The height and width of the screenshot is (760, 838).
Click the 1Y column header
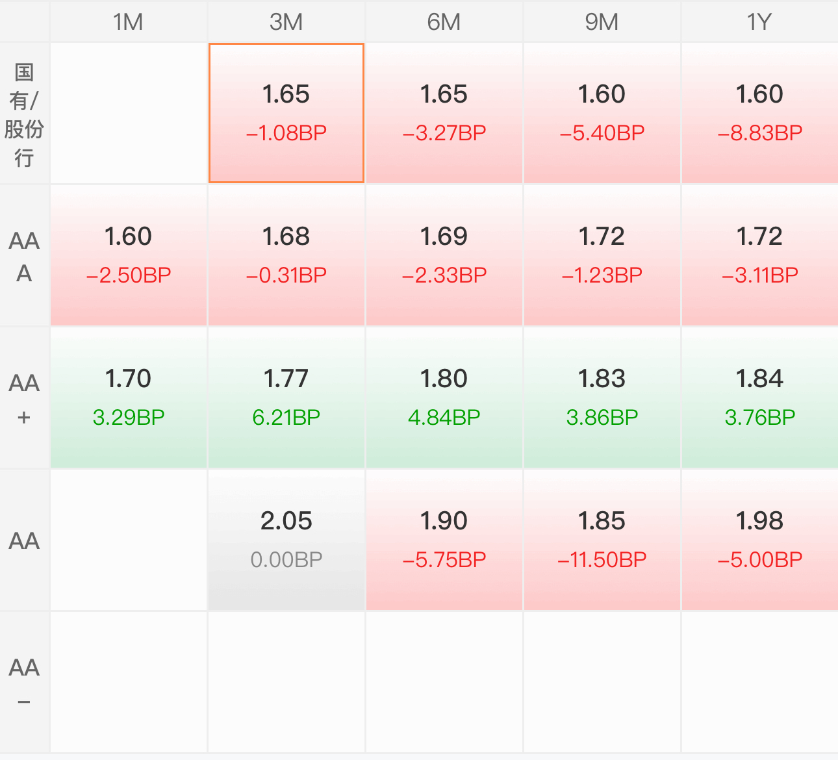pyautogui.click(x=759, y=21)
